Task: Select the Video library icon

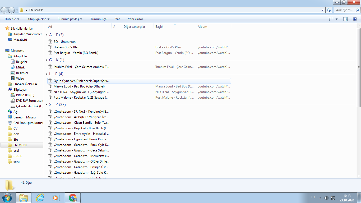Action: [x=13, y=78]
